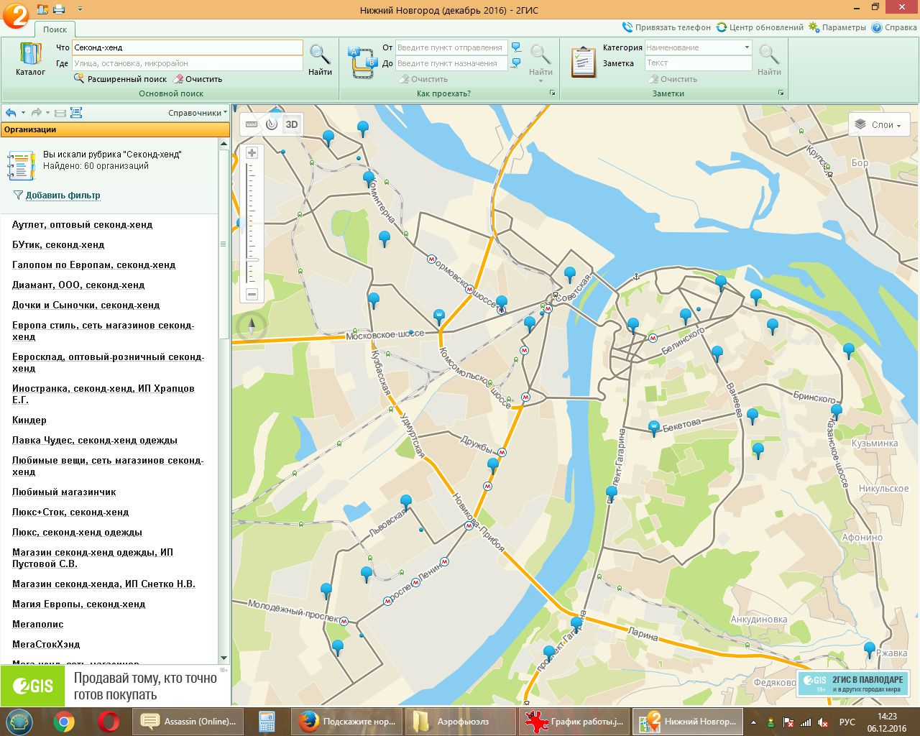The height and width of the screenshot is (736, 920).
Task: Pick departure point on map icon
Action: pos(516,47)
